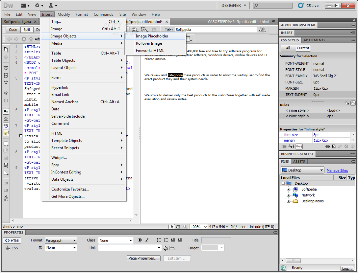Viewport: 358px width, 273px height.
Task: Open the Layout workspace icon dropdown
Action: click(25, 6)
